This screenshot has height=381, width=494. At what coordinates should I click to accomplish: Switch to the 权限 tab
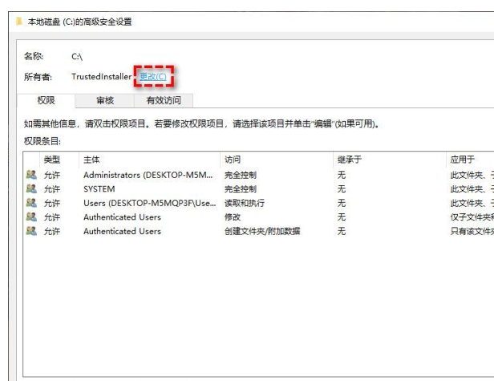[47, 100]
